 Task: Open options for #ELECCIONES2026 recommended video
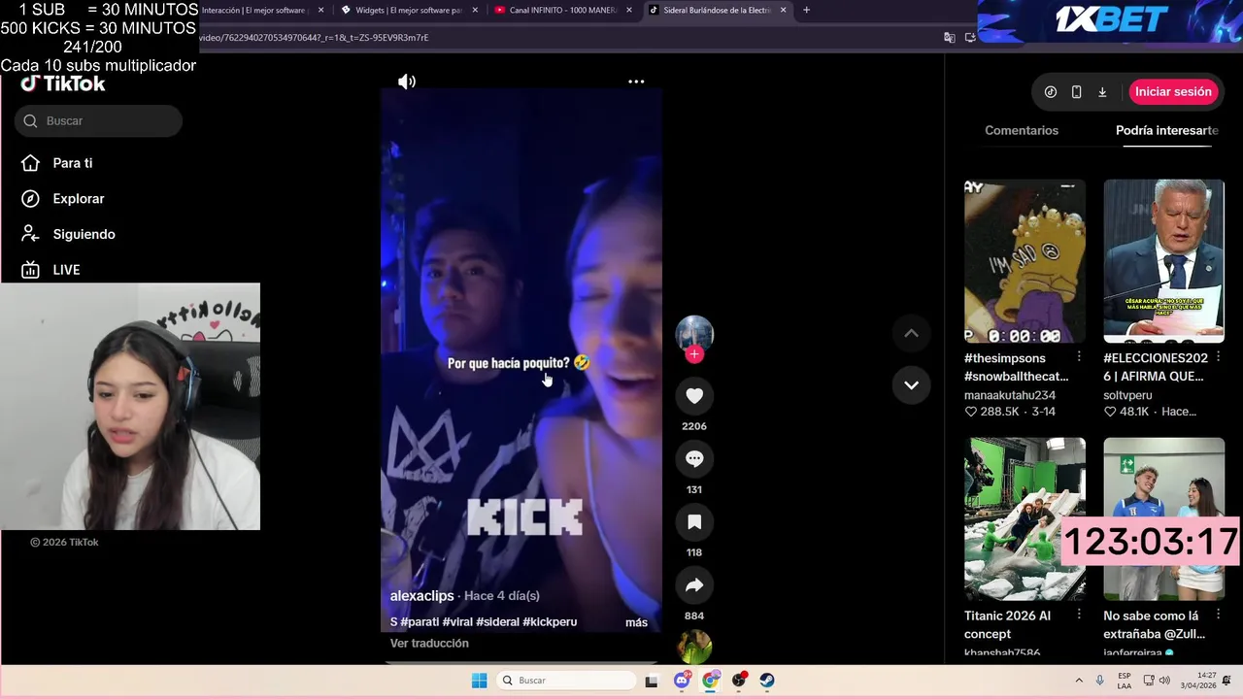tap(1218, 358)
